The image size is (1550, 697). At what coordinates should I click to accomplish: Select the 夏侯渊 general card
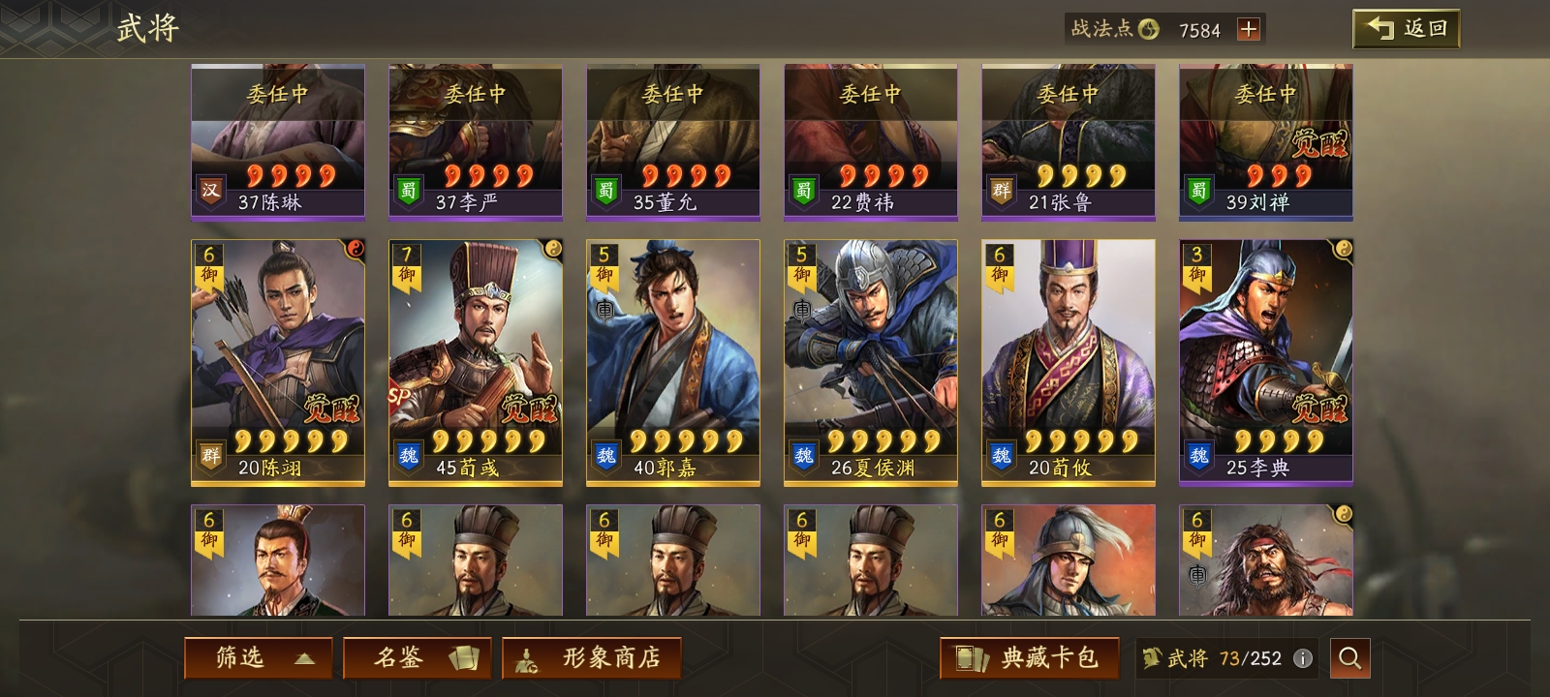871,362
